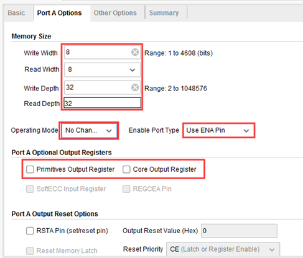Image resolution: width=303 pixels, height=258 pixels.
Task: Open the No Change Operating Mode dropdown
Action: (89, 130)
